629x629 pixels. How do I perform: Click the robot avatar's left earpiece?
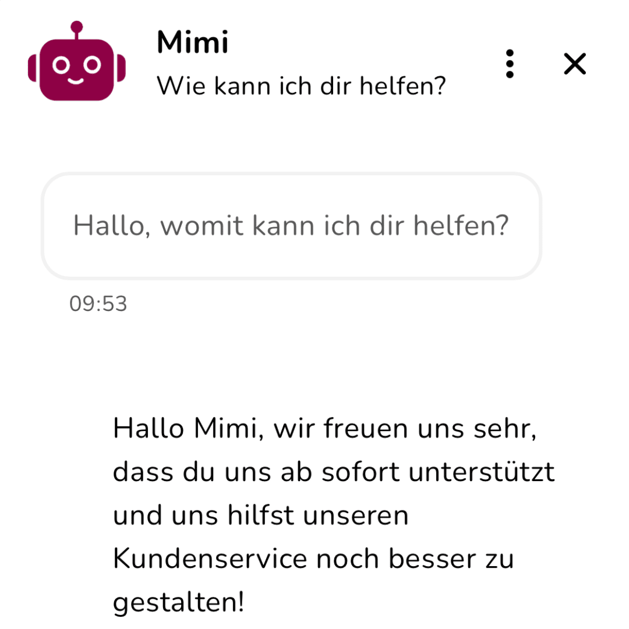[x=33, y=68]
